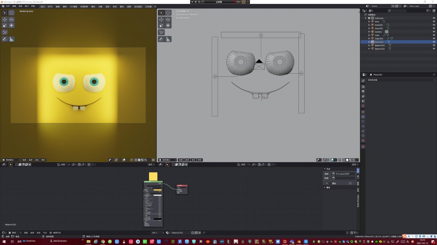The height and width of the screenshot is (245, 437).
Task: Open the Slot 1 material slot dropdown
Action: pos(157,233)
